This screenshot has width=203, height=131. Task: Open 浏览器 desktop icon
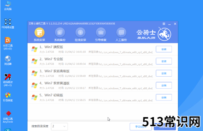(x=8, y=60)
